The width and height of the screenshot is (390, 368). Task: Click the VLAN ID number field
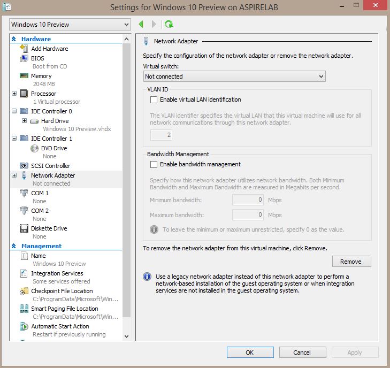click(161, 135)
